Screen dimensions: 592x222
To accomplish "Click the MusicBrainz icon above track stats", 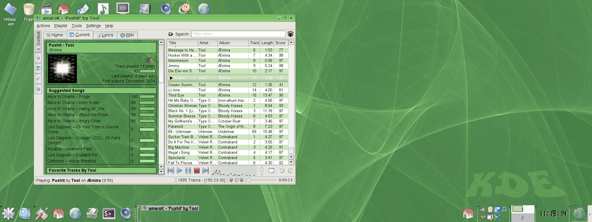I will click(150, 60).
